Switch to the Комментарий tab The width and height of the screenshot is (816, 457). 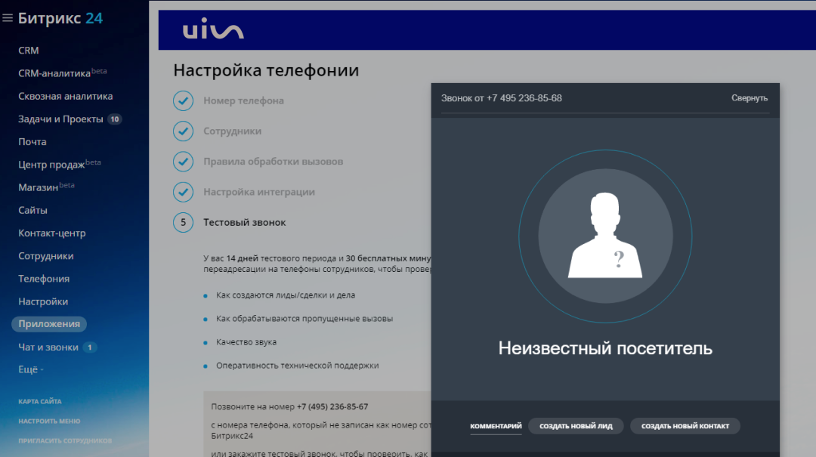[x=496, y=426]
